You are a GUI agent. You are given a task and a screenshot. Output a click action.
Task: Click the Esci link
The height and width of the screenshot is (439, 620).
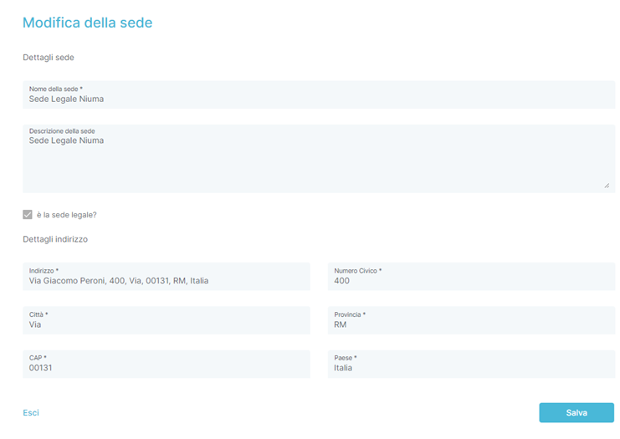coord(31,412)
